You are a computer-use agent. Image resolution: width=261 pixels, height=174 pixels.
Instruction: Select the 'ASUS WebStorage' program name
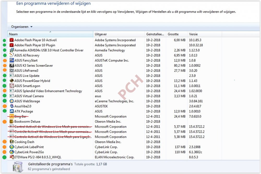click(27, 101)
